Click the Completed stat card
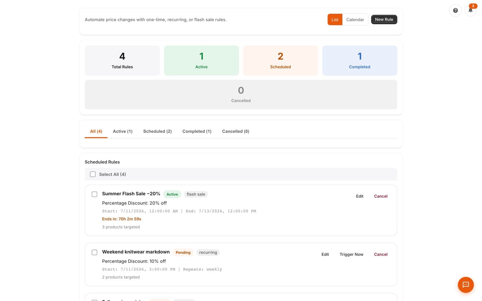This screenshot has width=482, height=301. [359, 61]
